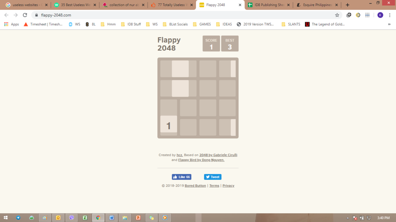Open the yellow circular extension icon
Image resolution: width=396 pixels, height=222 pixels.
coord(358,15)
